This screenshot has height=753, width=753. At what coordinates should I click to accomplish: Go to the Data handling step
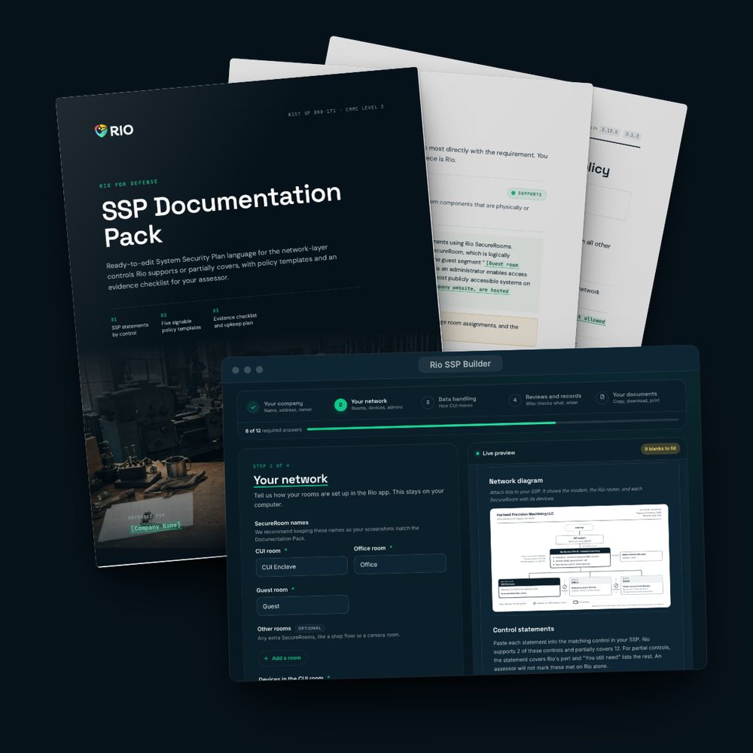coord(450,402)
